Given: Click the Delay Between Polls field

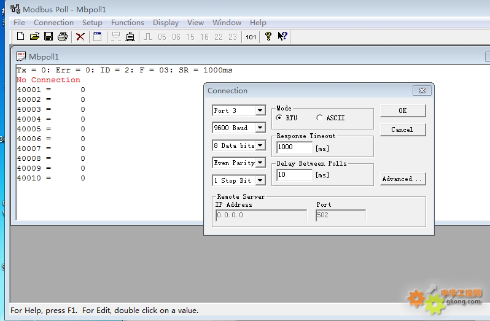Looking at the screenshot, I should [x=294, y=174].
